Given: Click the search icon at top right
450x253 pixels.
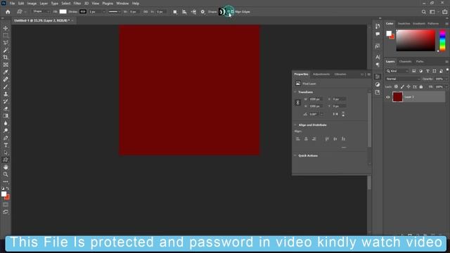Looking at the screenshot, I should 423,12.
